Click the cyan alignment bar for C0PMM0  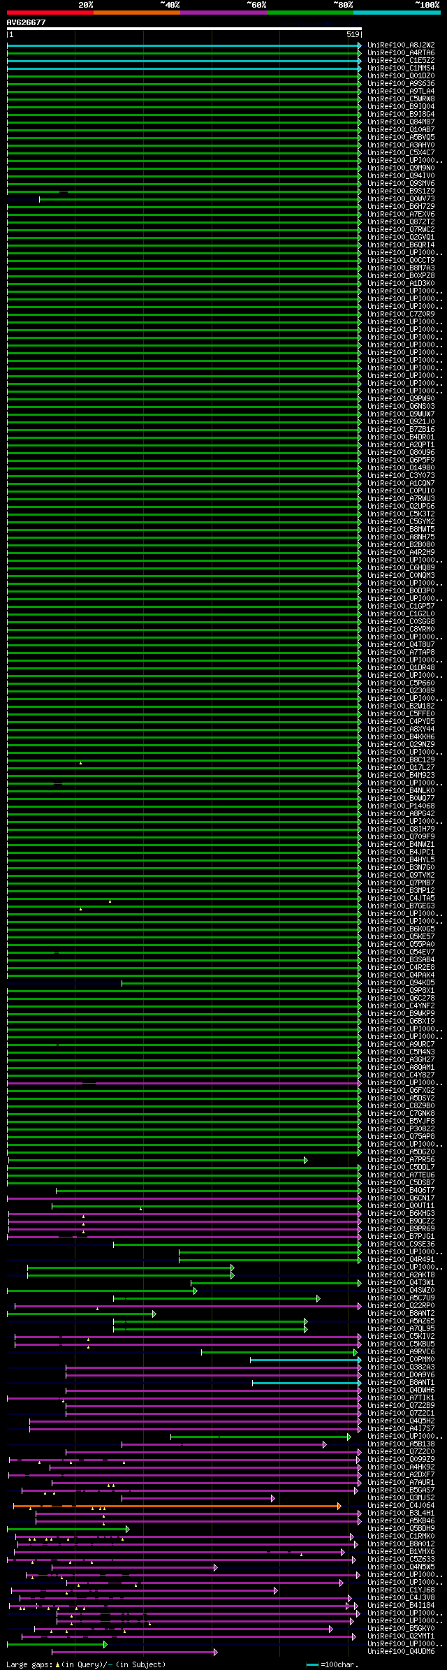pos(306,1360)
